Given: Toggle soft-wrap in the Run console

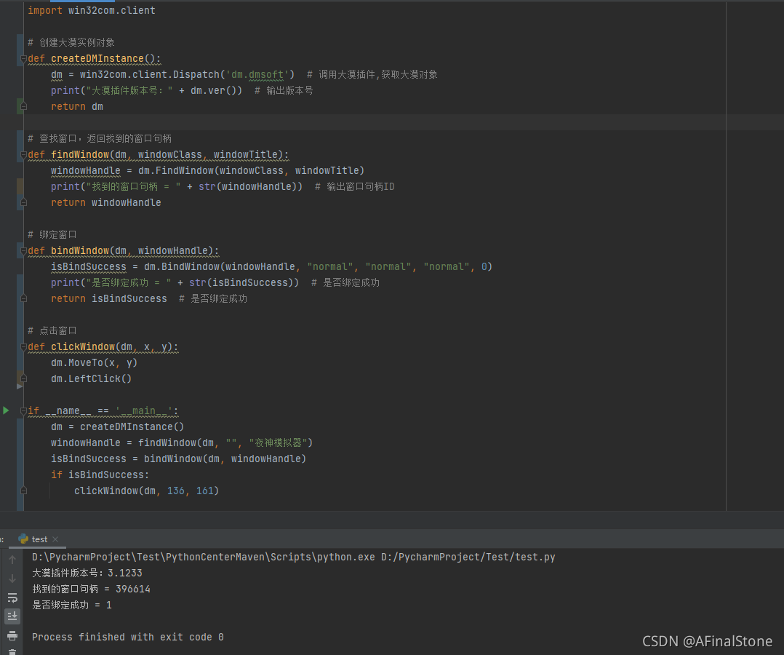Looking at the screenshot, I should [x=12, y=598].
